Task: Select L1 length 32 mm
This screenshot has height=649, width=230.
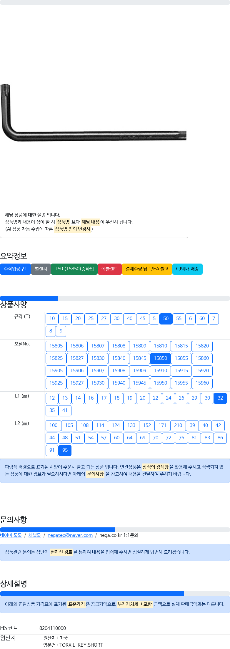Action: pyautogui.click(x=220, y=398)
